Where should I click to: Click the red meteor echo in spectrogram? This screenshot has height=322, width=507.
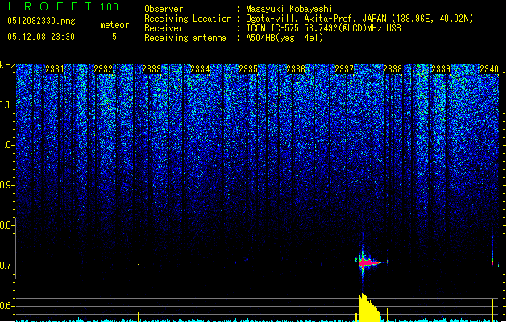(368, 263)
